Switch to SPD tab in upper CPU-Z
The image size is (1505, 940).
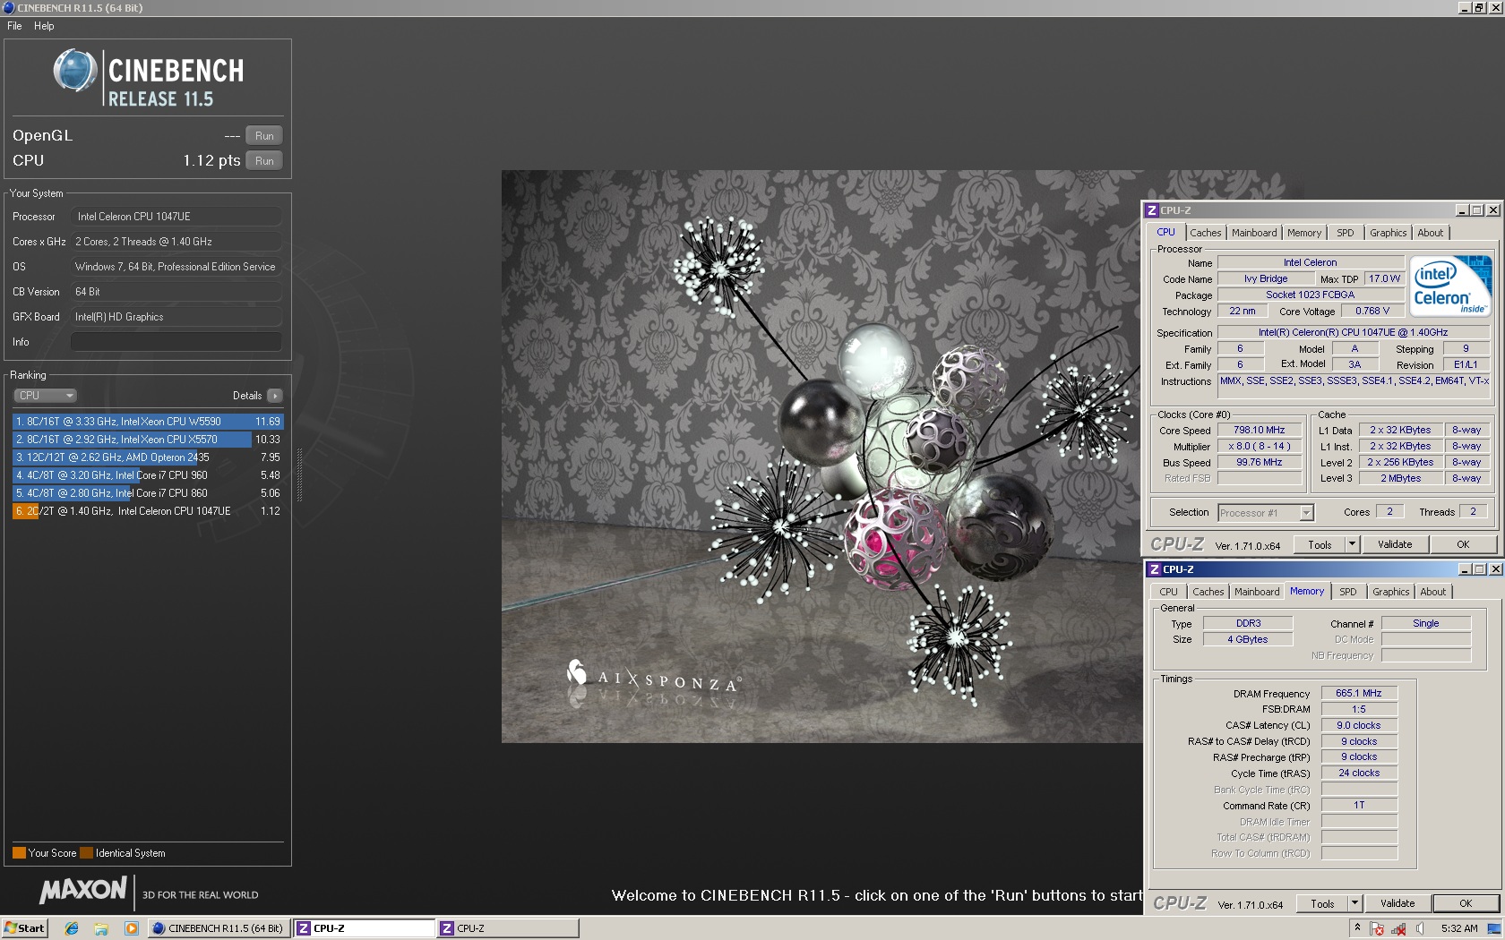click(1345, 233)
